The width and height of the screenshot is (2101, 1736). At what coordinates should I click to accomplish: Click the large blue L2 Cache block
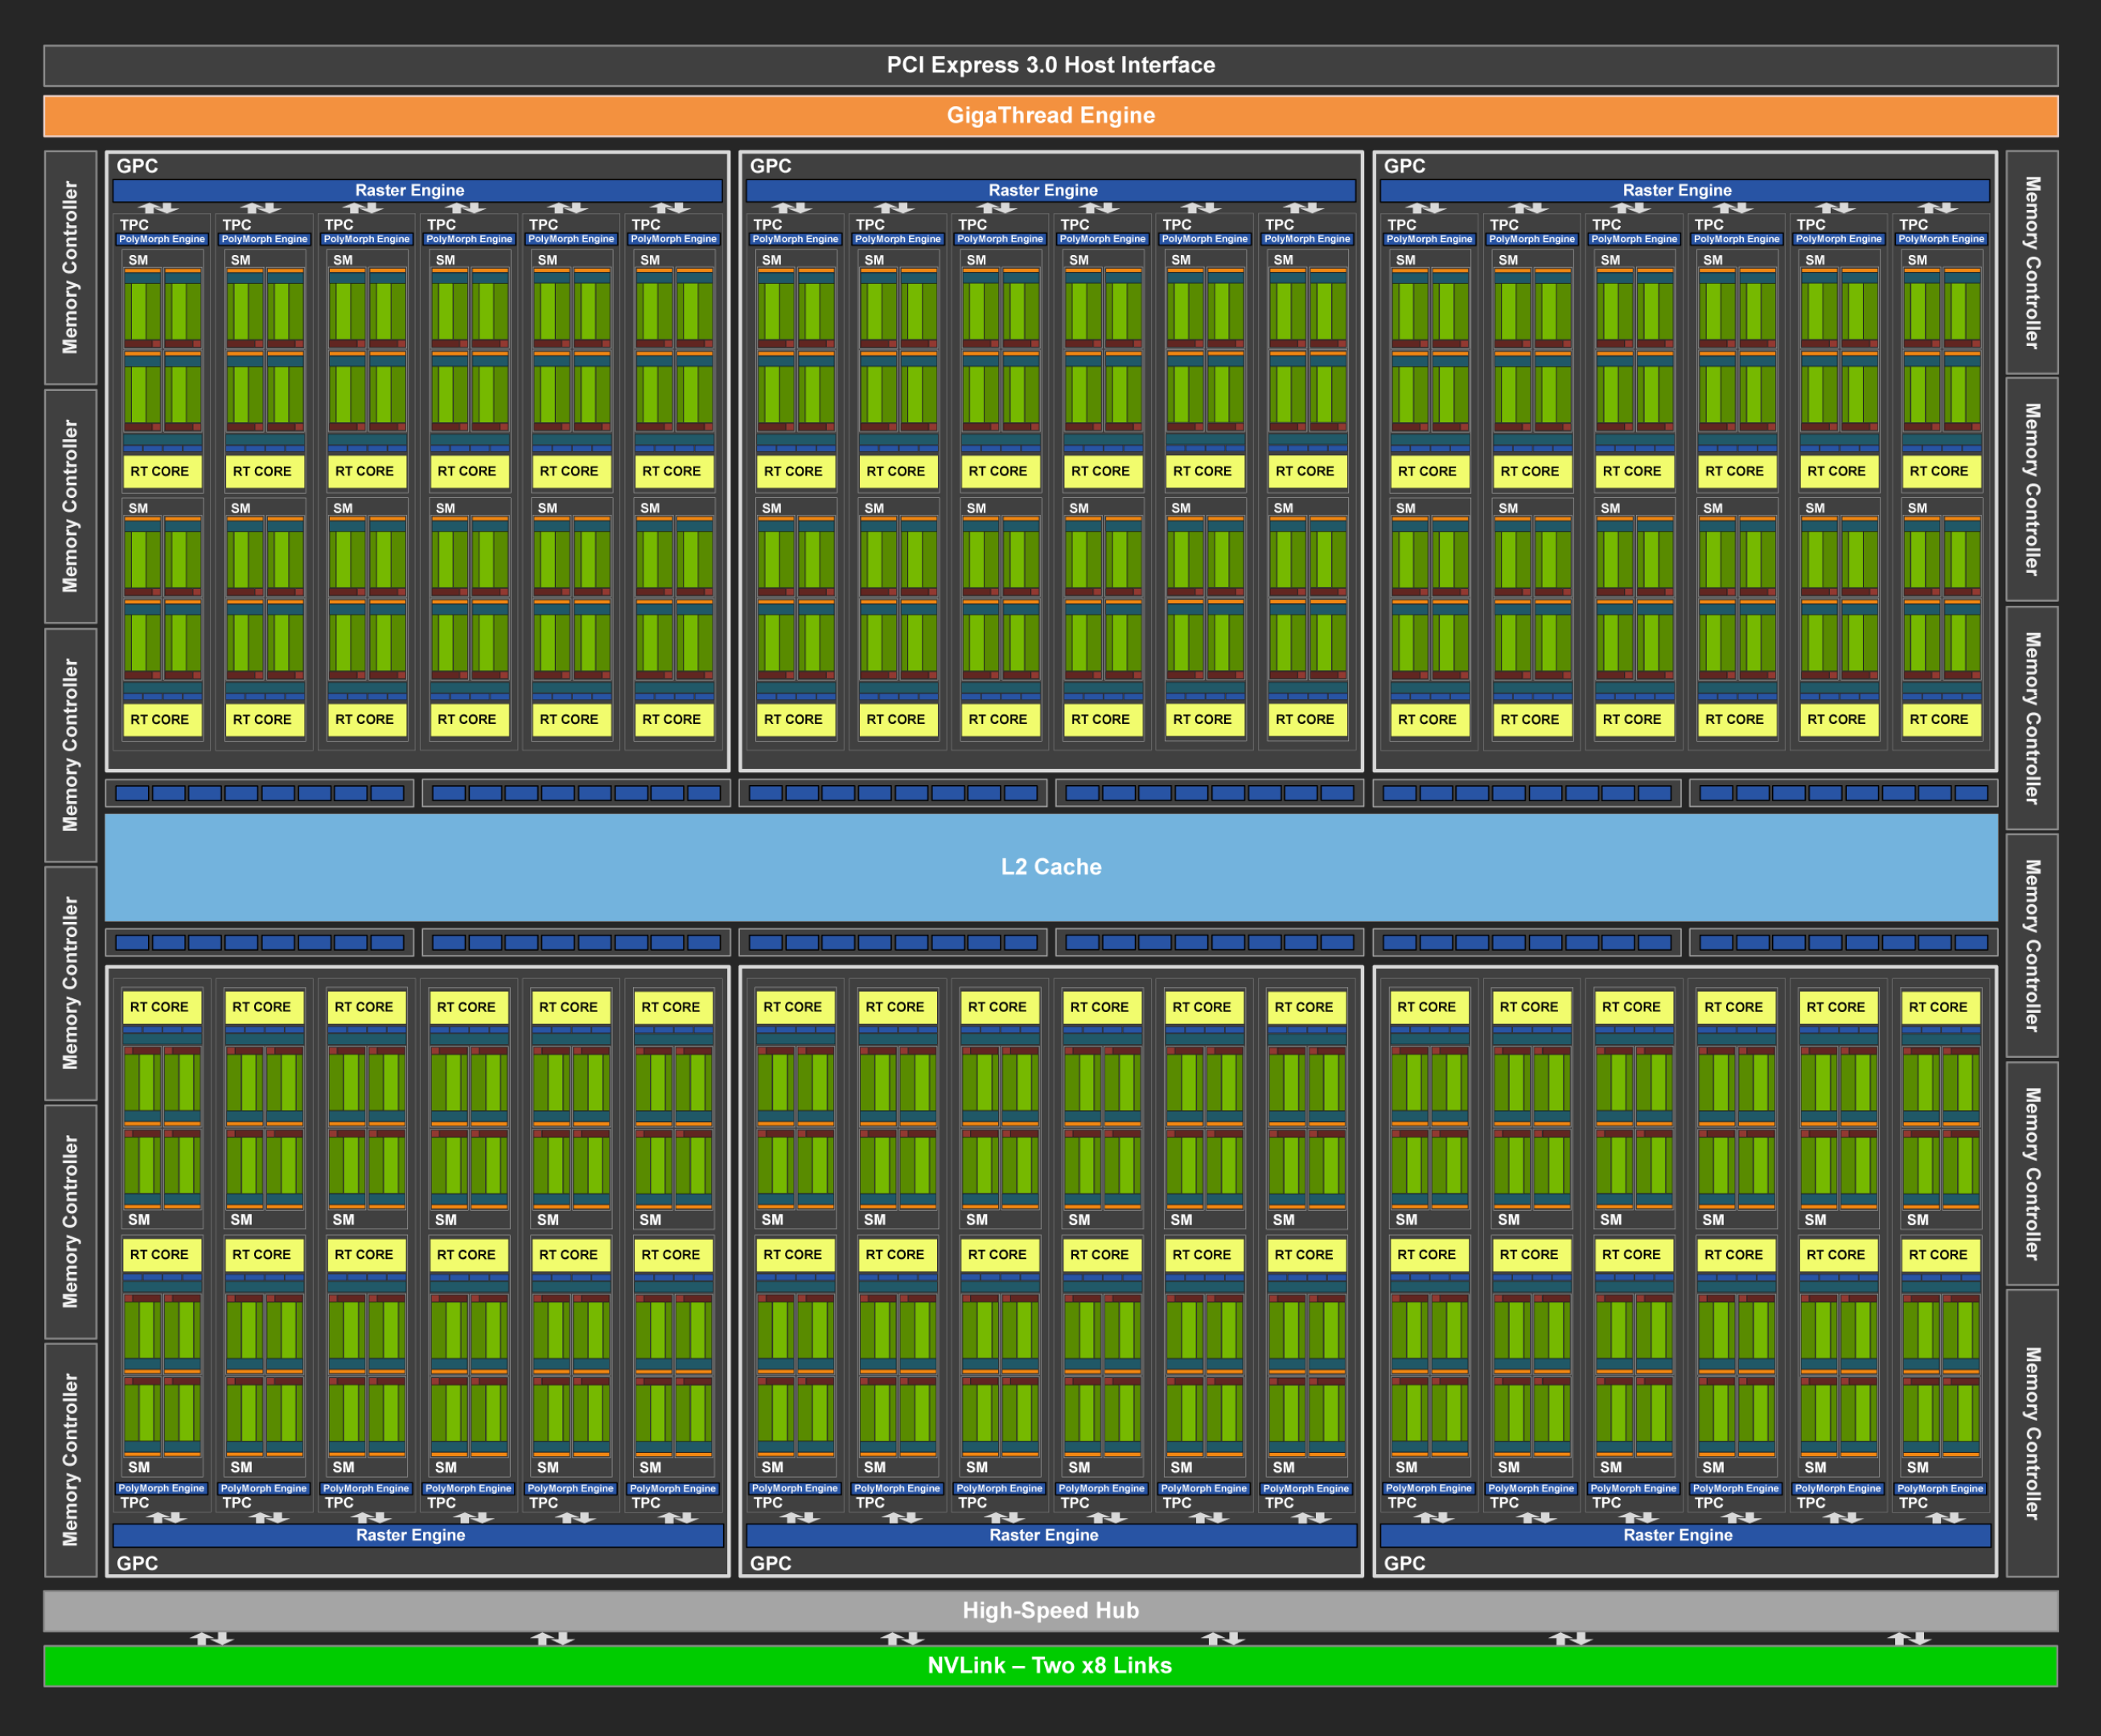coord(1050,867)
